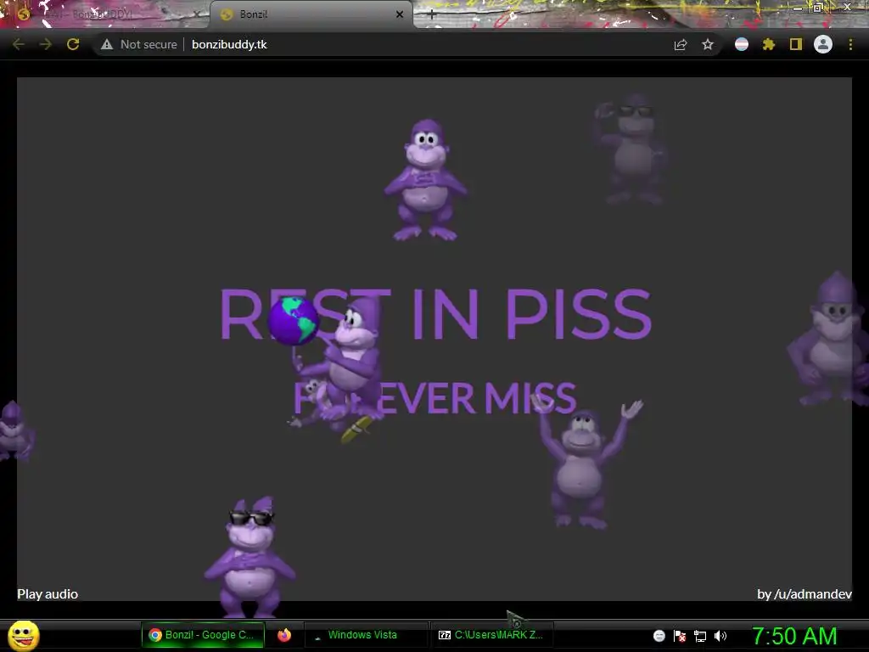Screen dimensions: 869x652
Task: Share this page icon in address bar
Action: point(681,44)
